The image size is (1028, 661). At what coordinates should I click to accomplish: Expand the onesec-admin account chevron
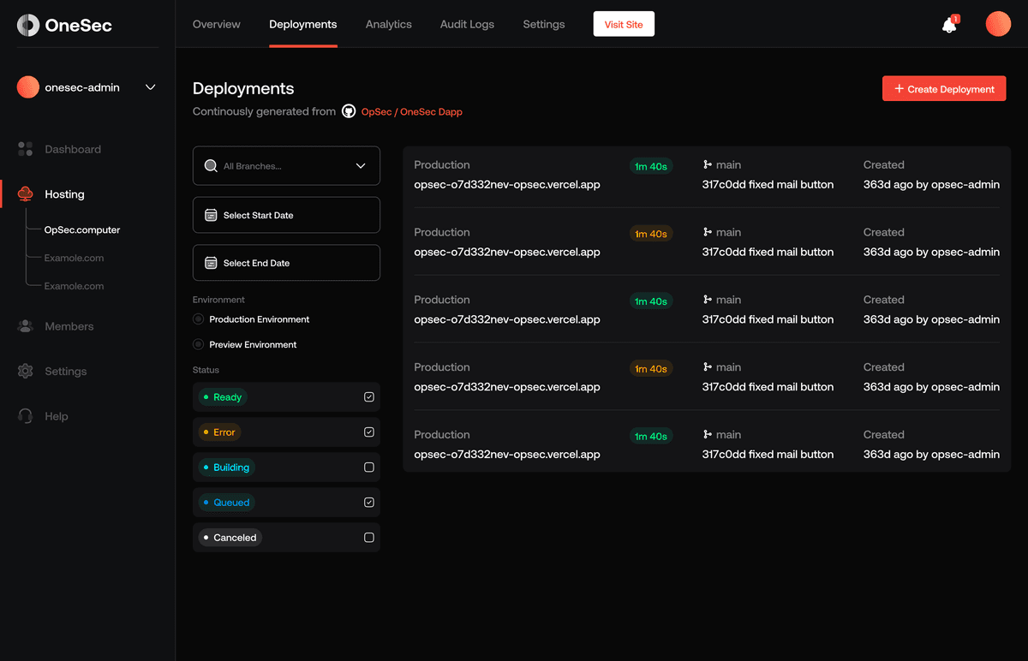point(151,87)
